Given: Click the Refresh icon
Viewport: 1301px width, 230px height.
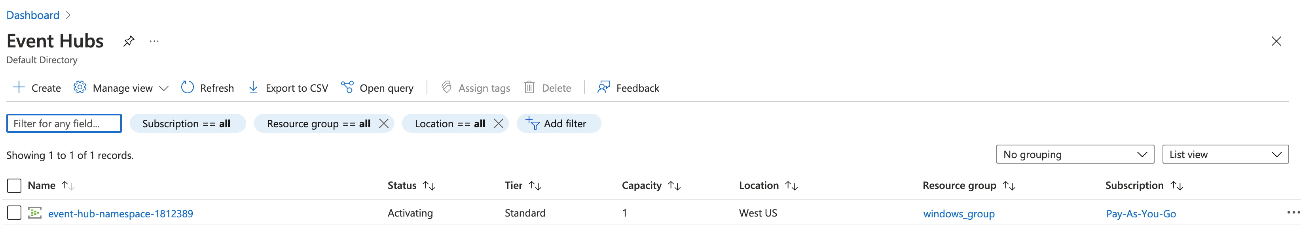Looking at the screenshot, I should 187,87.
